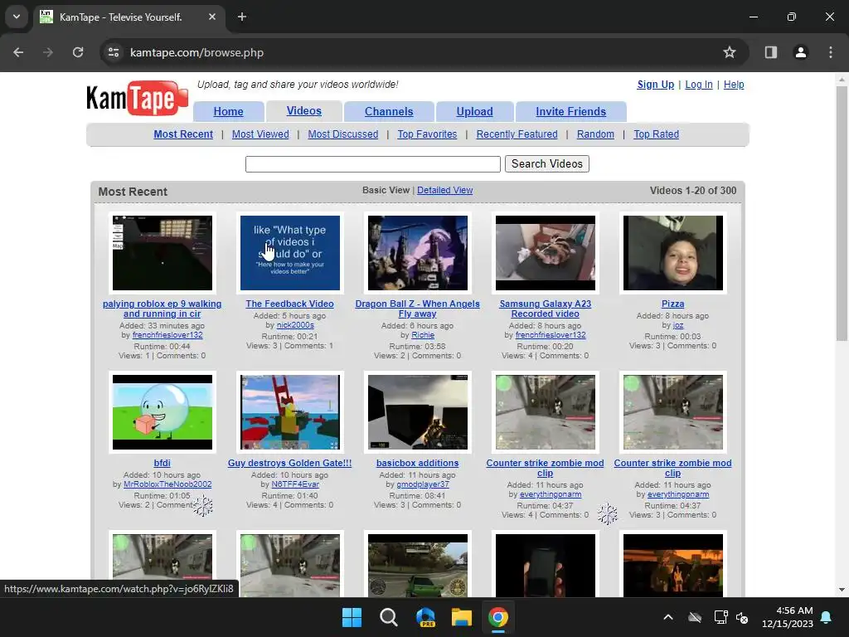Open the roblox ep 9 video thumbnail
849x637 pixels.
163,253
